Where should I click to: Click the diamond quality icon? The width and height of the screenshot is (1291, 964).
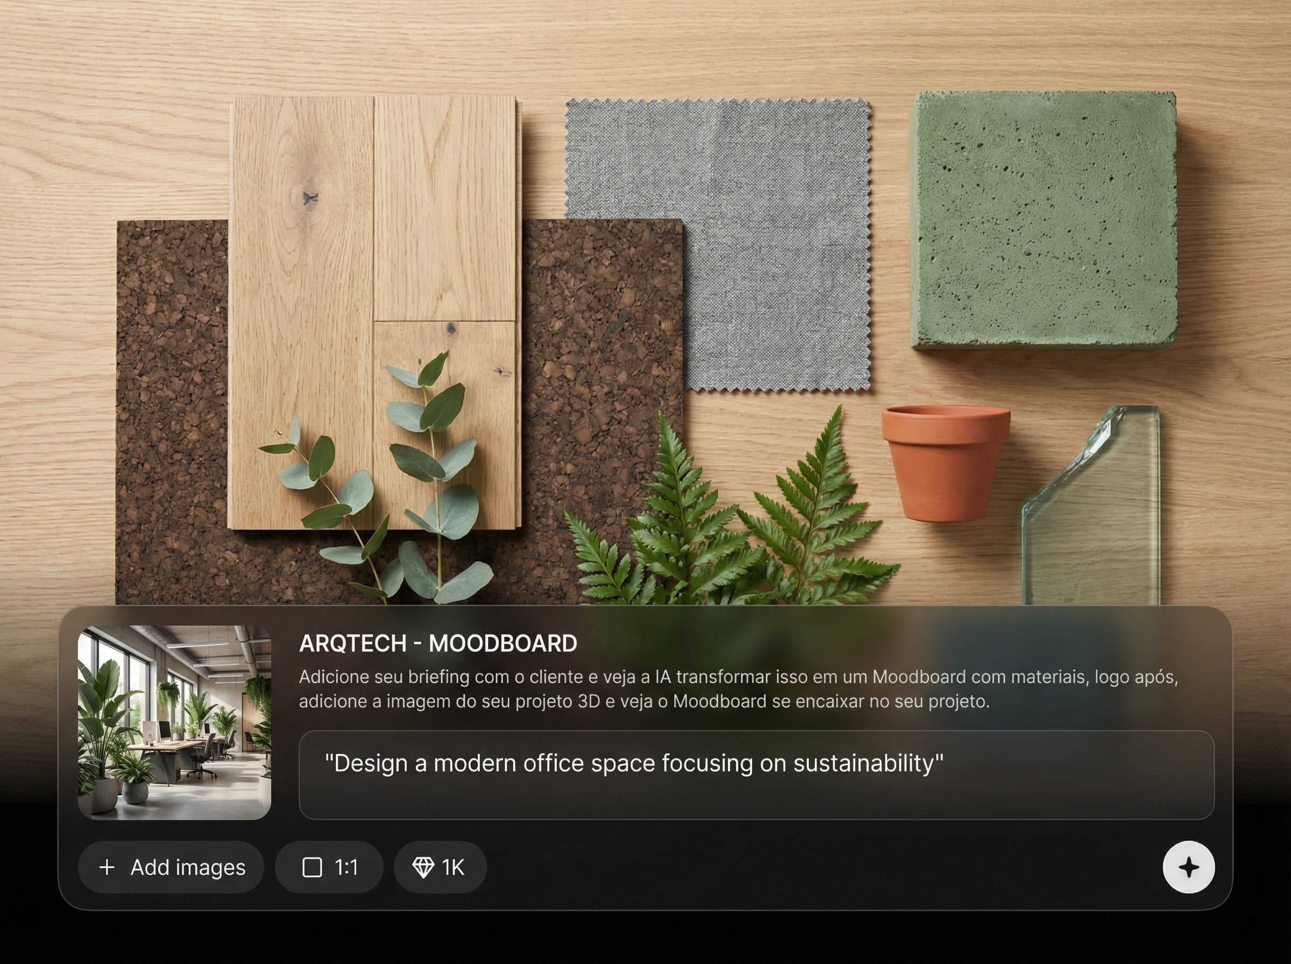(423, 867)
